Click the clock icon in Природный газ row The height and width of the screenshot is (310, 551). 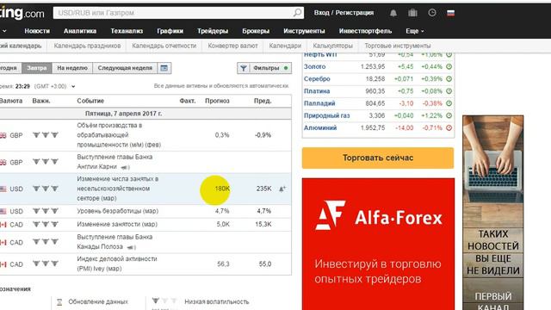[449, 115]
